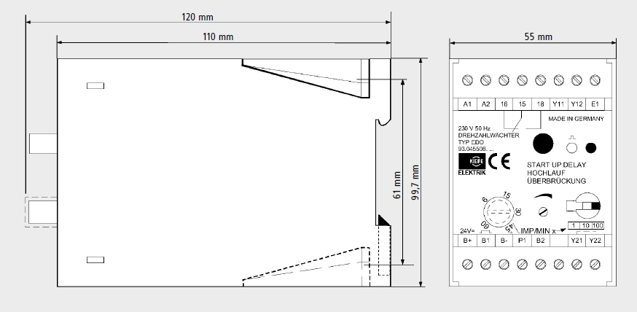Click the small black indicator LED

point(591,147)
